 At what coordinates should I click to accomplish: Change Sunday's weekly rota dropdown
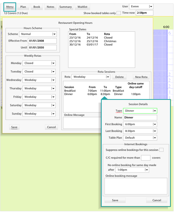[39, 114]
